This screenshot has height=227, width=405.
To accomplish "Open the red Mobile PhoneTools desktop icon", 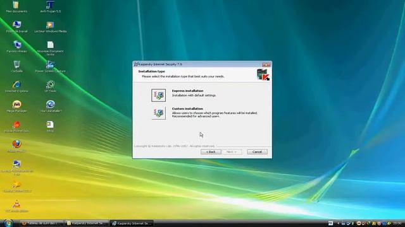I will [16, 126].
